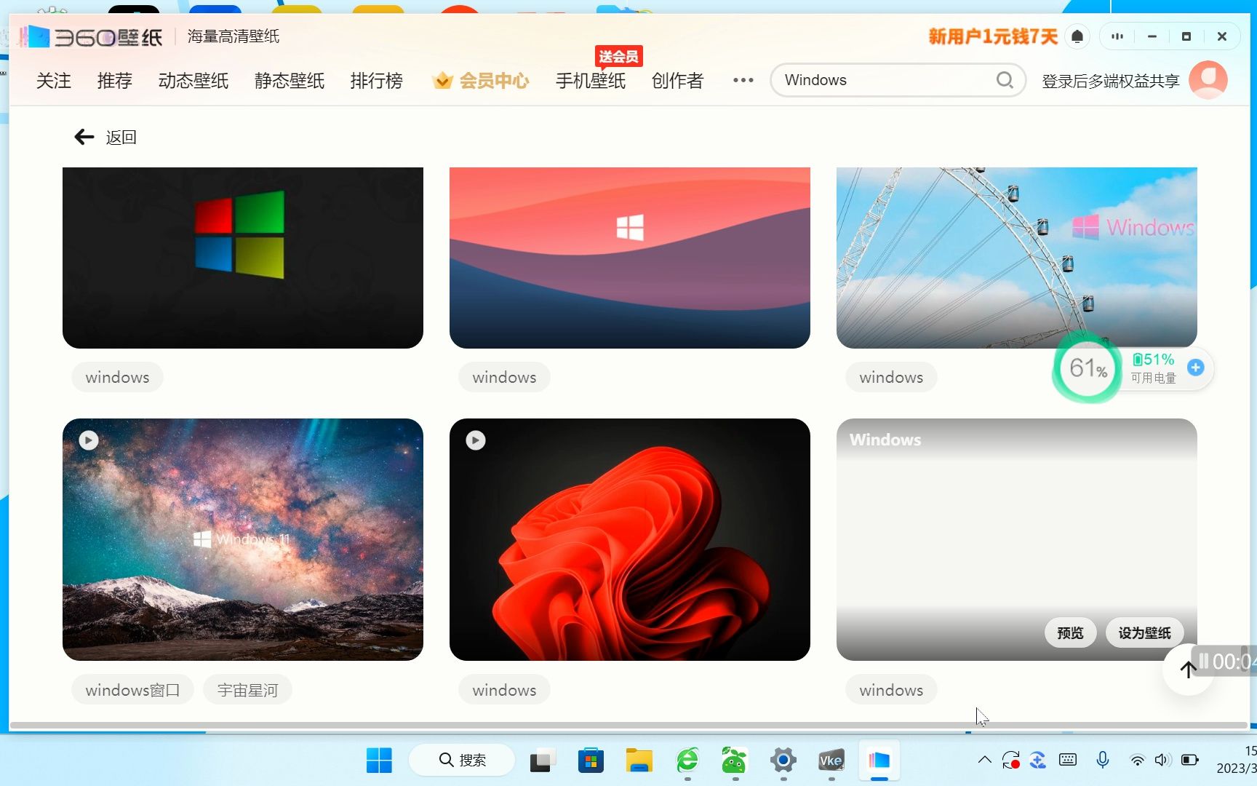The width and height of the screenshot is (1257, 786).
Task: Show hidden tray icons chevron
Action: [984, 761]
